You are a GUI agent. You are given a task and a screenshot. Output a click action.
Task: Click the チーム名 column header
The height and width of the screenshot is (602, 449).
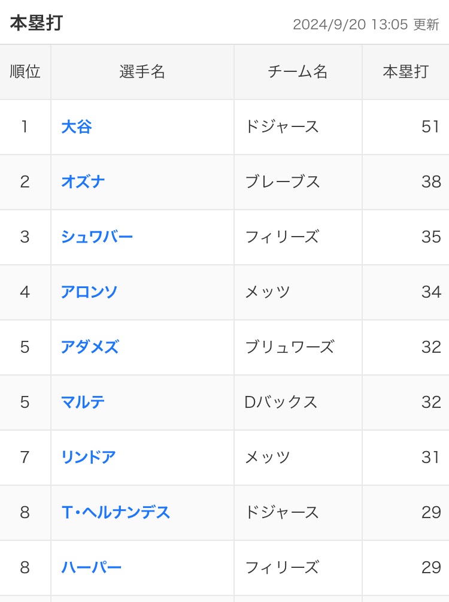click(x=298, y=72)
